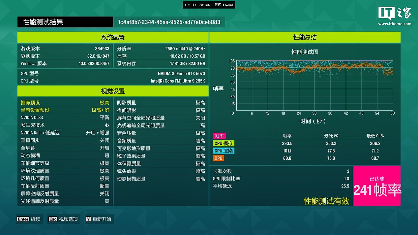This screenshot has width=418, height=235.
Task: Click the 显存 10.62 GB row
Action: [x=161, y=56]
